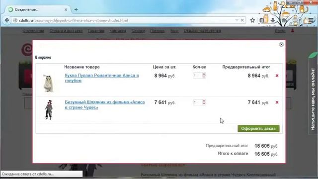Decrease quantity of the Mad Hatter doll
Screen dimensions: 318x179
click(204, 103)
